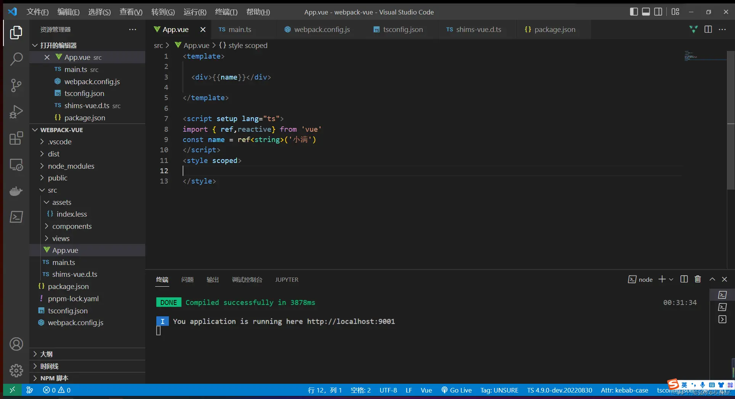This screenshot has height=399, width=735.
Task: Expand the node_modules folder
Action: [87, 166]
